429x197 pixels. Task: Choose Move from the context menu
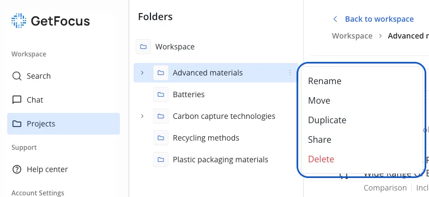(x=319, y=100)
